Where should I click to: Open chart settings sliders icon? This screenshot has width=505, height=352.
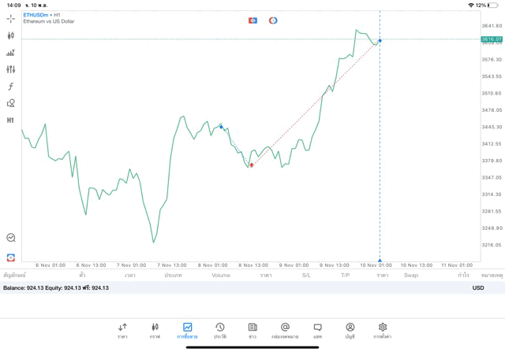pos(11,69)
